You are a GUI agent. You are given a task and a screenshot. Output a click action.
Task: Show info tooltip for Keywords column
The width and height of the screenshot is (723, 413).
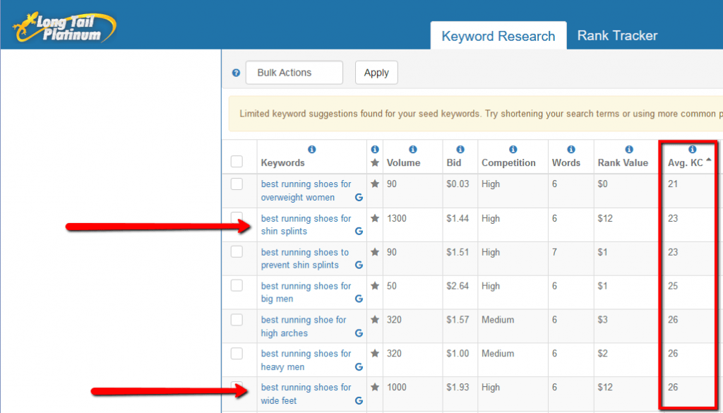(311, 150)
